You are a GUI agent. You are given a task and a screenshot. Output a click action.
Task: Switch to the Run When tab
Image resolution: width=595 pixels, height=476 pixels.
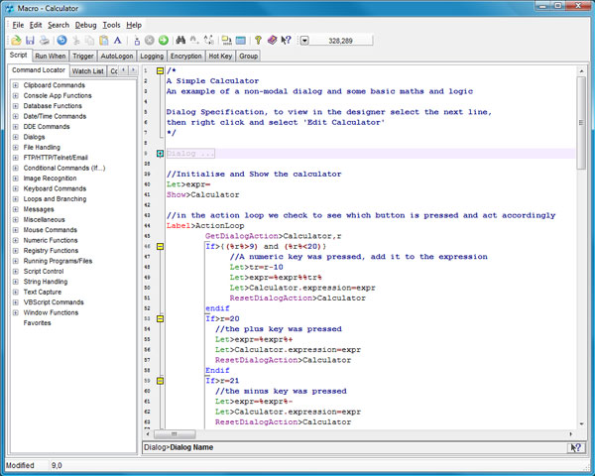[x=51, y=57]
